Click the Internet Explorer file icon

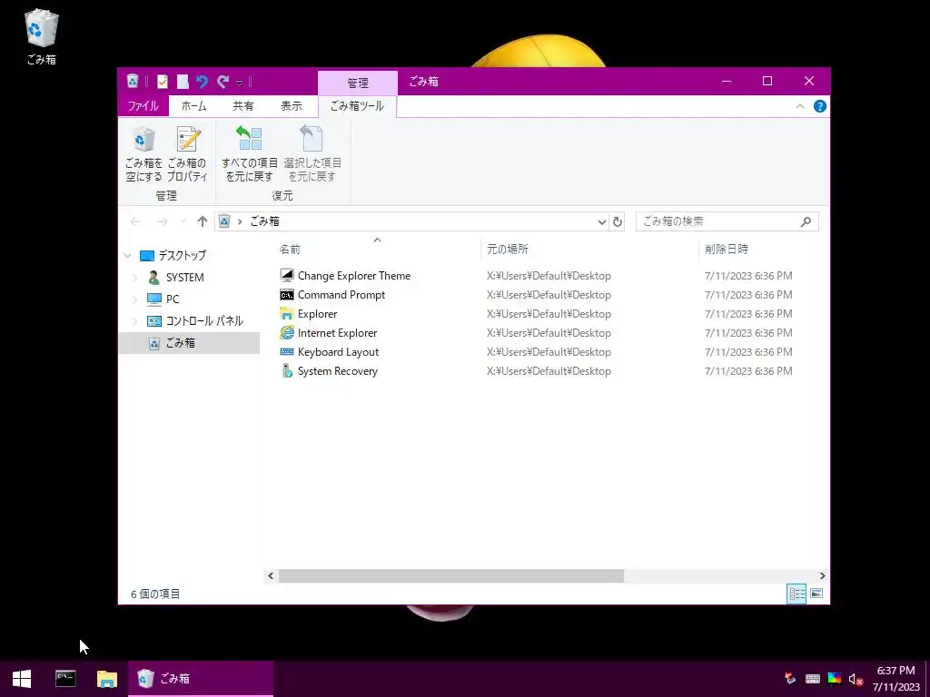287,332
